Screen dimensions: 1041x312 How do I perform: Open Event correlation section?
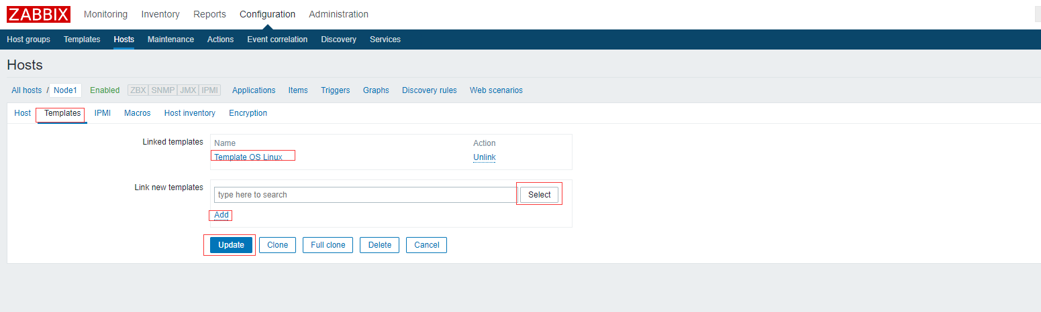[277, 40]
